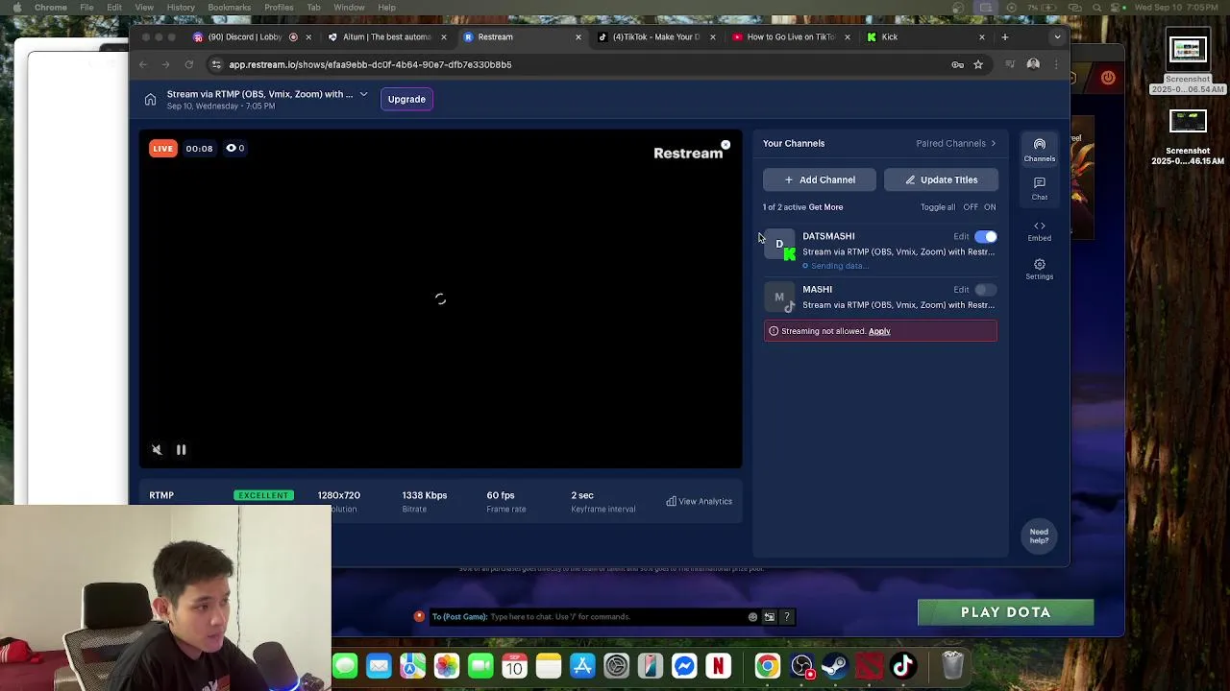View site information icon in address bar
This screenshot has height=691, width=1230.
coord(216,64)
